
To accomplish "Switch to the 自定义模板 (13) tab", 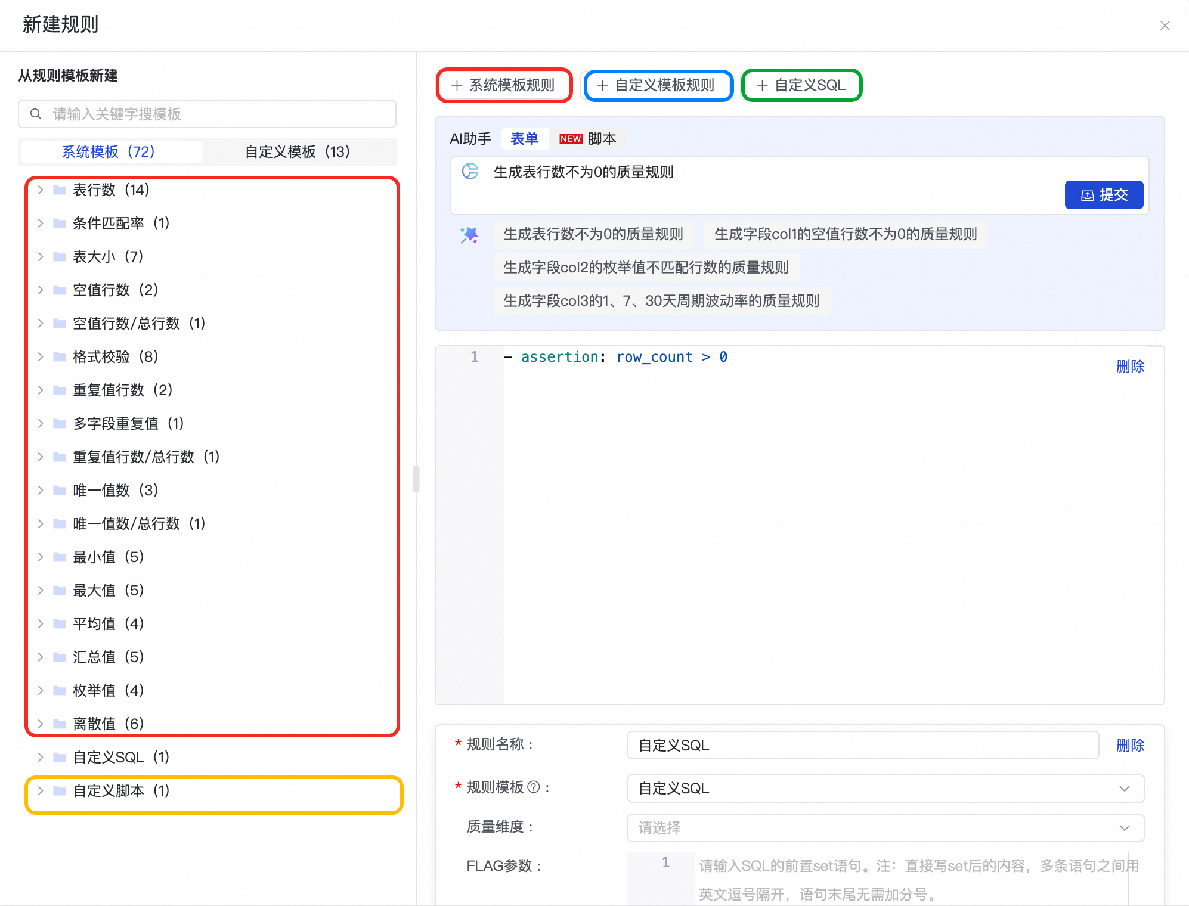I will tap(298, 151).
